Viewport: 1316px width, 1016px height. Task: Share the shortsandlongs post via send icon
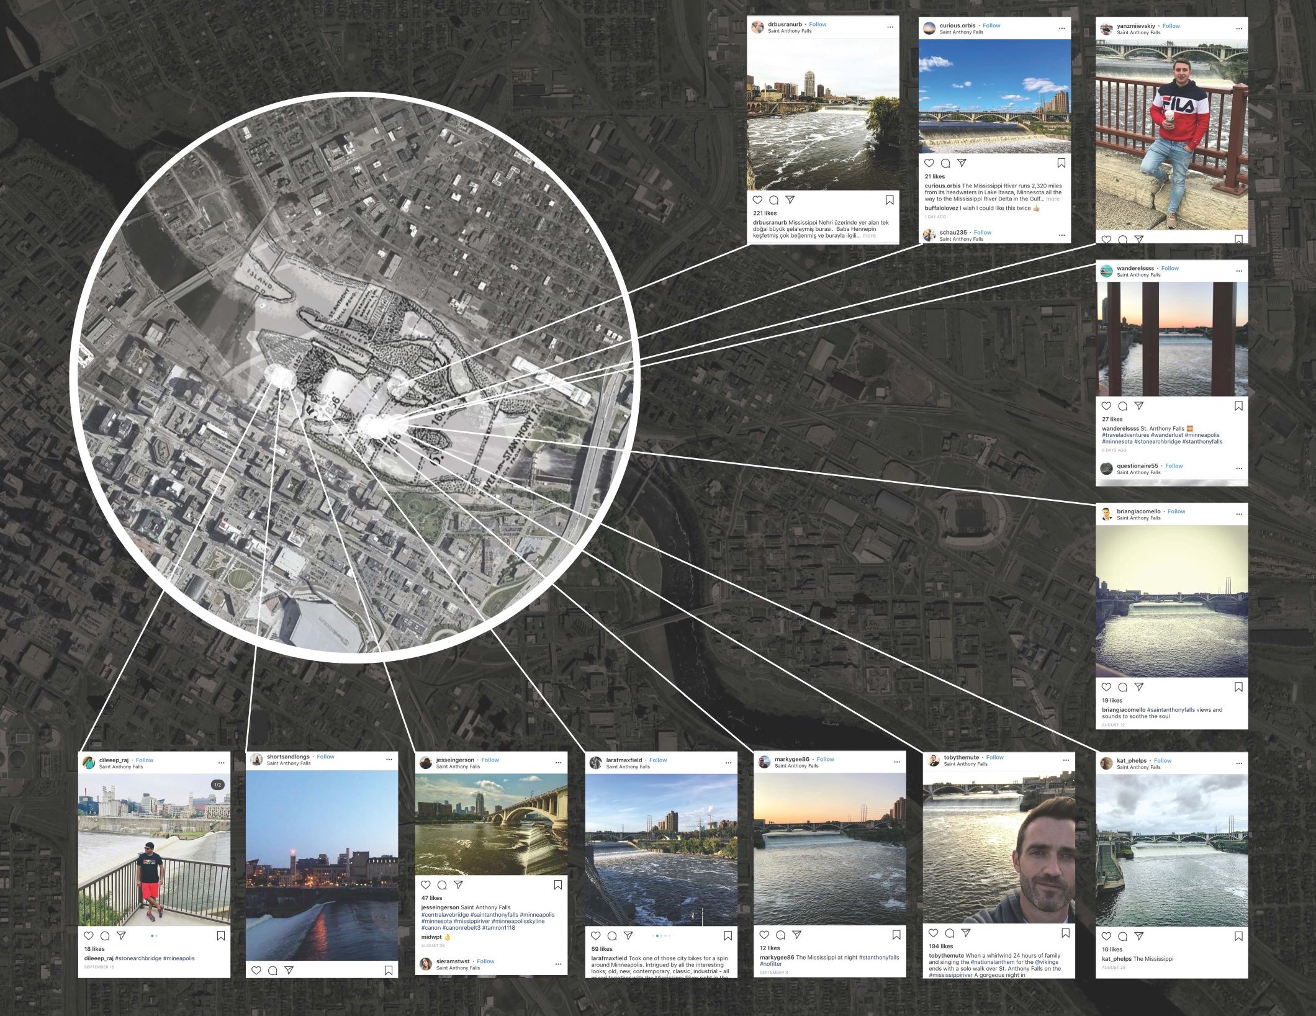click(x=289, y=970)
